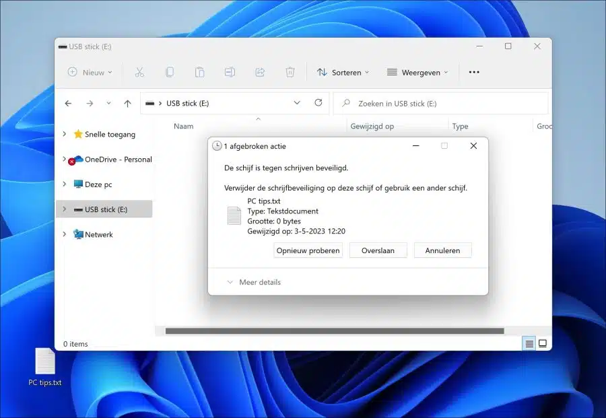Click the Copy icon in toolbar
The image size is (606, 418).
coord(169,72)
